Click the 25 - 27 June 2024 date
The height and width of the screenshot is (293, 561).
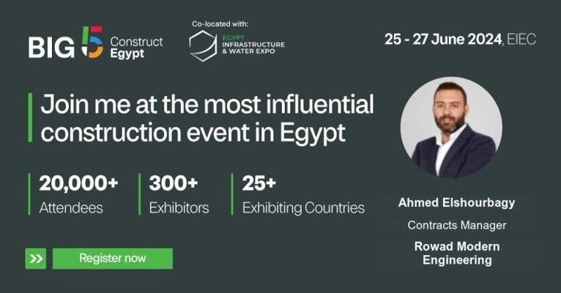coord(443,39)
